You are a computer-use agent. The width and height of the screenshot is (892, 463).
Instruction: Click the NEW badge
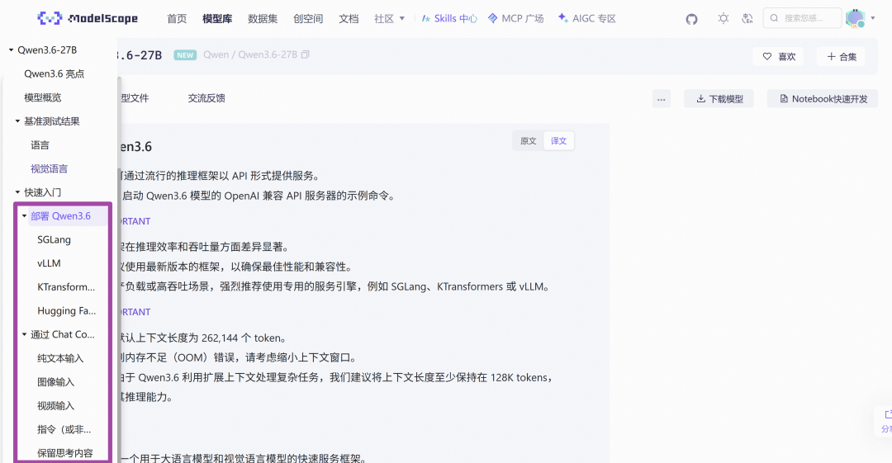click(185, 55)
